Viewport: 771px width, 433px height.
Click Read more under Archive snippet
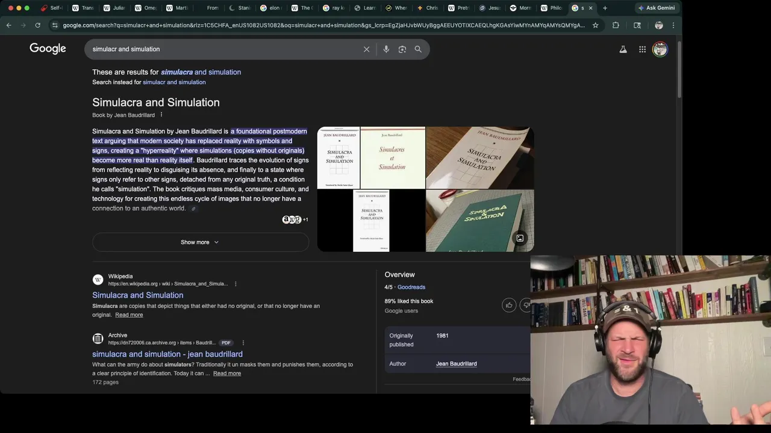pyautogui.click(x=227, y=373)
